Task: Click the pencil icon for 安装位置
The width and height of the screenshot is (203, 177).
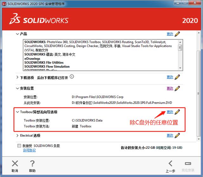Action: (x=177, y=88)
